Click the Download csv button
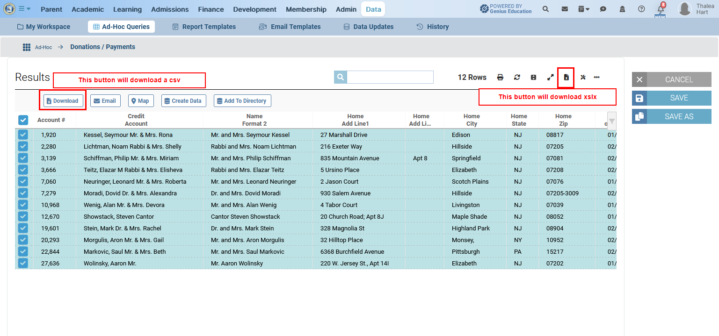Image resolution: width=719 pixels, height=336 pixels. pyautogui.click(x=63, y=100)
